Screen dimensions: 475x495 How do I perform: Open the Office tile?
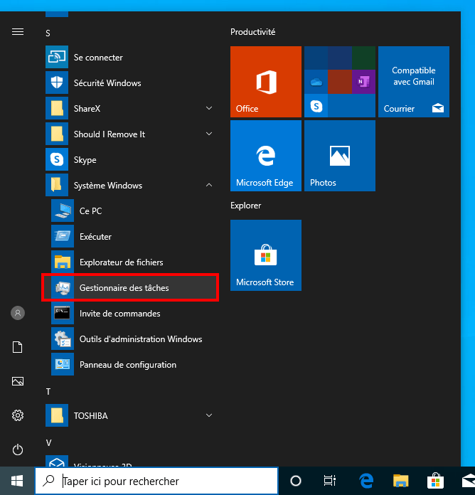[x=266, y=82]
